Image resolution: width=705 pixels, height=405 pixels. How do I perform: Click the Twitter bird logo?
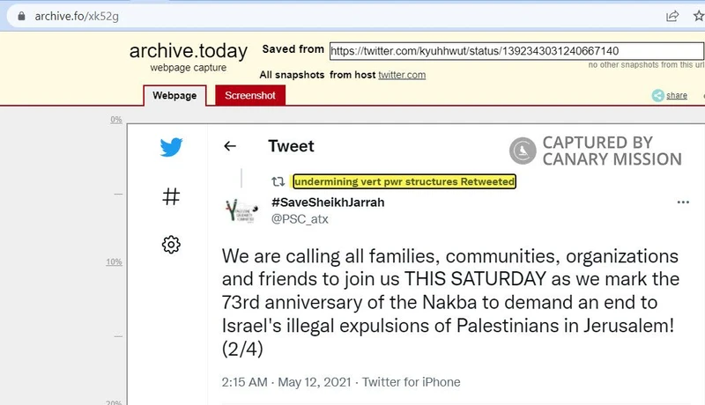point(171,147)
